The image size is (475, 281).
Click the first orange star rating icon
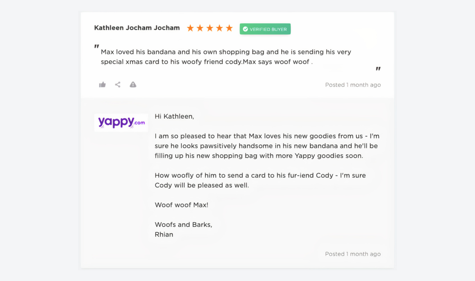(190, 28)
